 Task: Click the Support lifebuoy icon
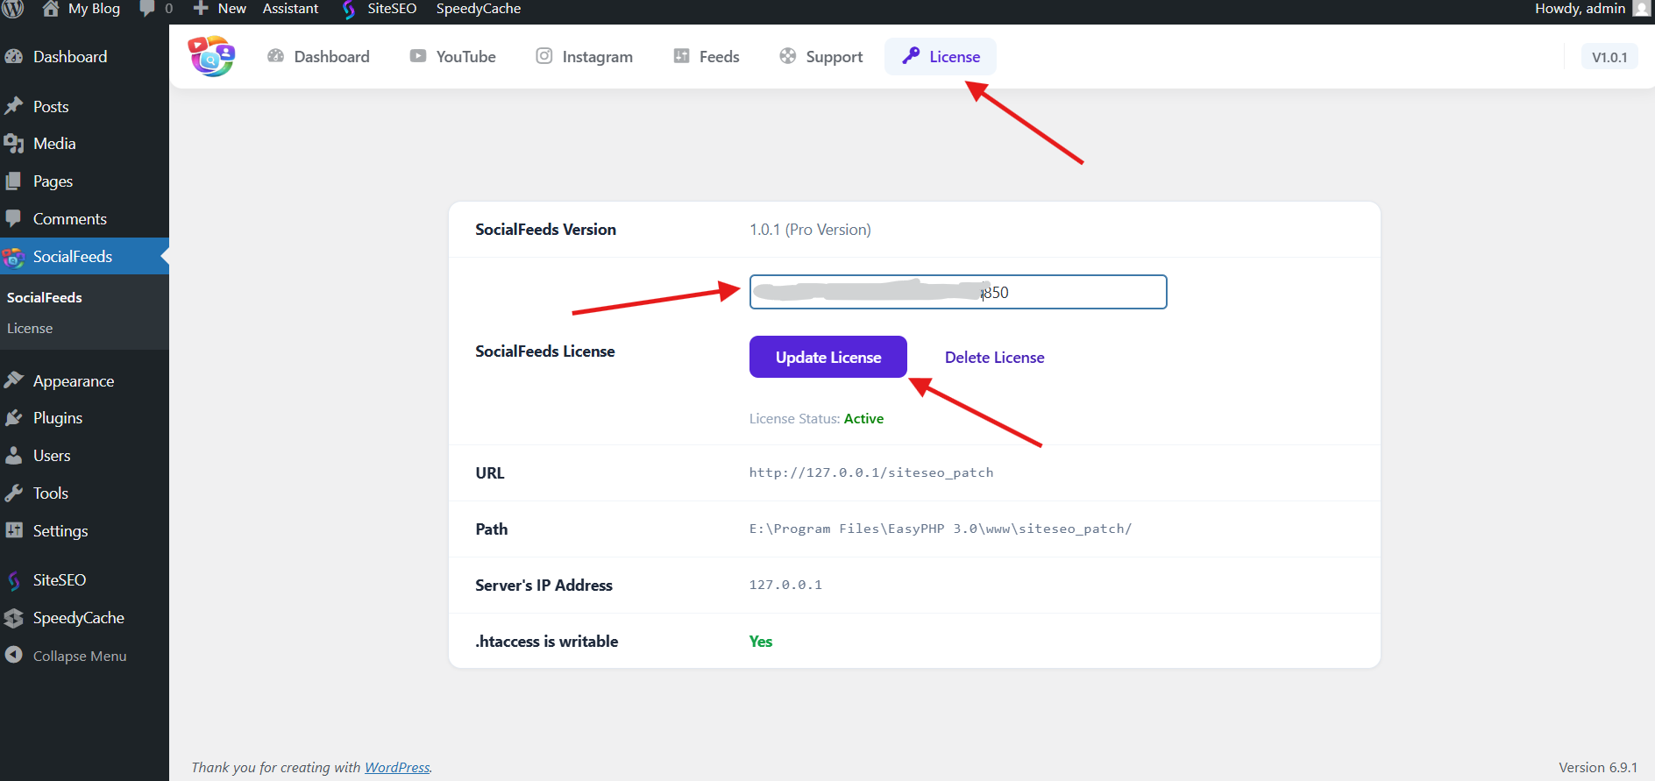pyautogui.click(x=788, y=56)
